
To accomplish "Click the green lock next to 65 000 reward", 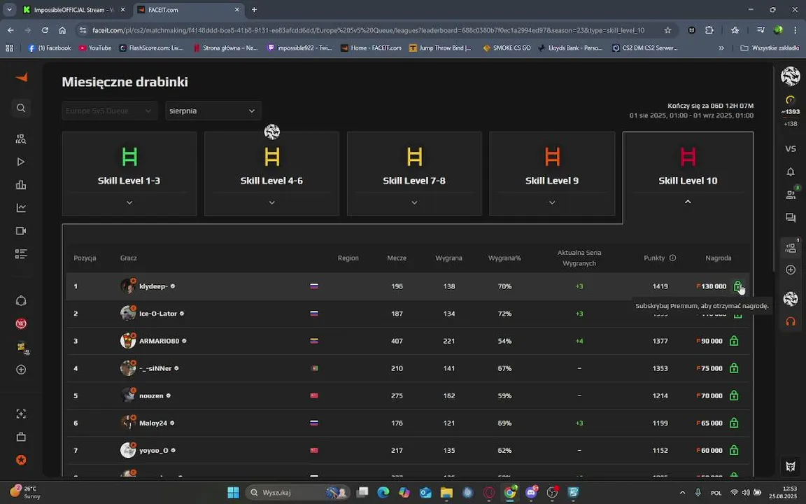I will point(734,423).
